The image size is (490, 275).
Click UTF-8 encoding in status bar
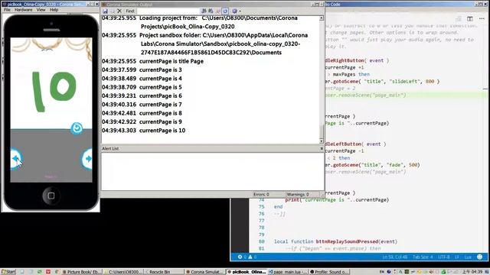click(x=444, y=257)
